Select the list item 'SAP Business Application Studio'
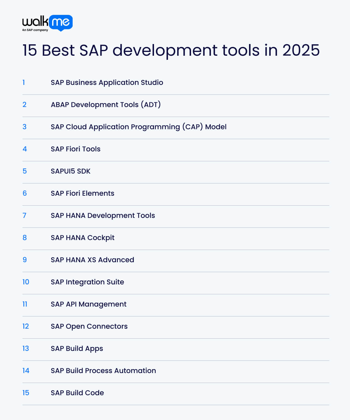The width and height of the screenshot is (350, 420). (107, 83)
